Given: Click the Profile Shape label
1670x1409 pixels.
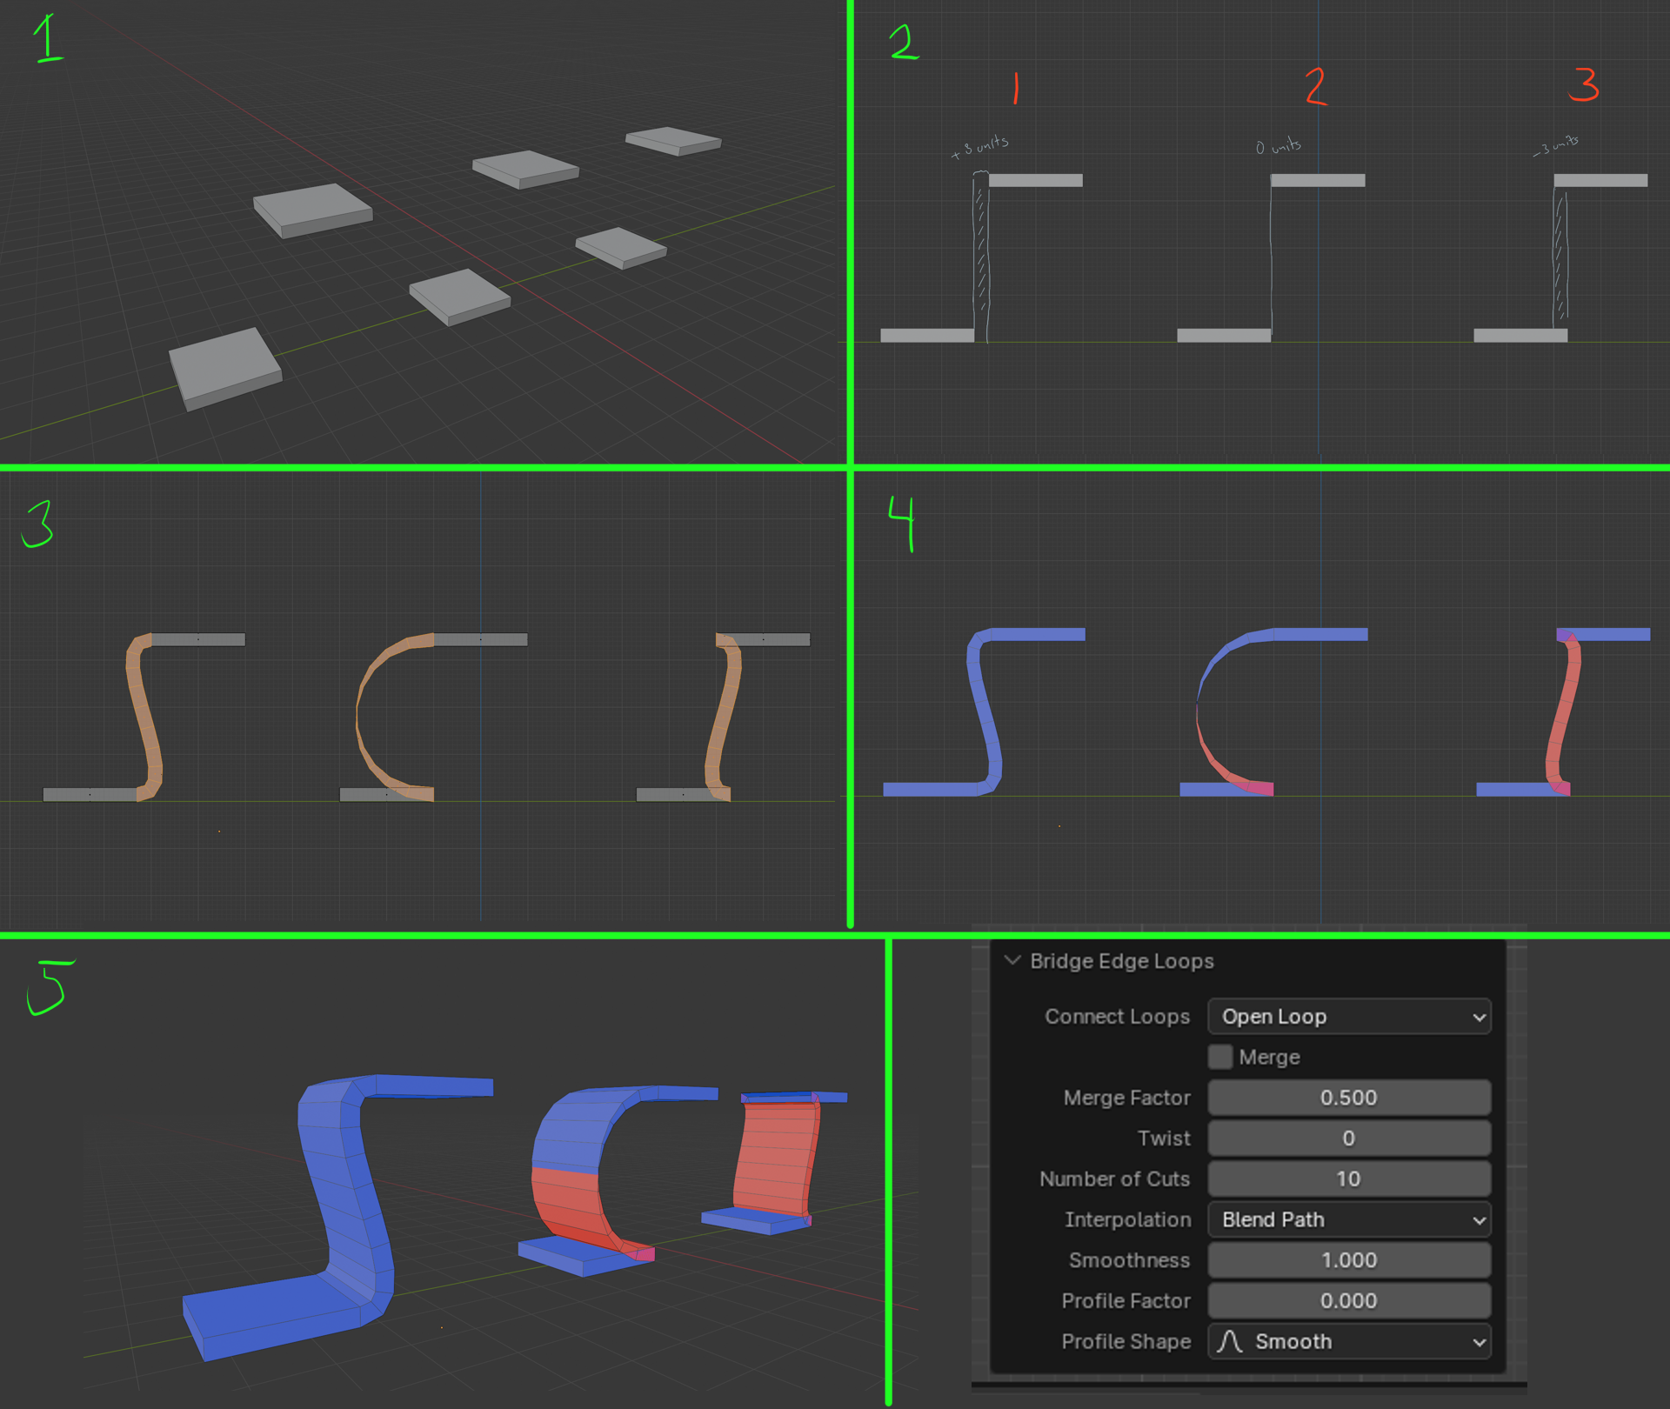Looking at the screenshot, I should [1126, 1341].
